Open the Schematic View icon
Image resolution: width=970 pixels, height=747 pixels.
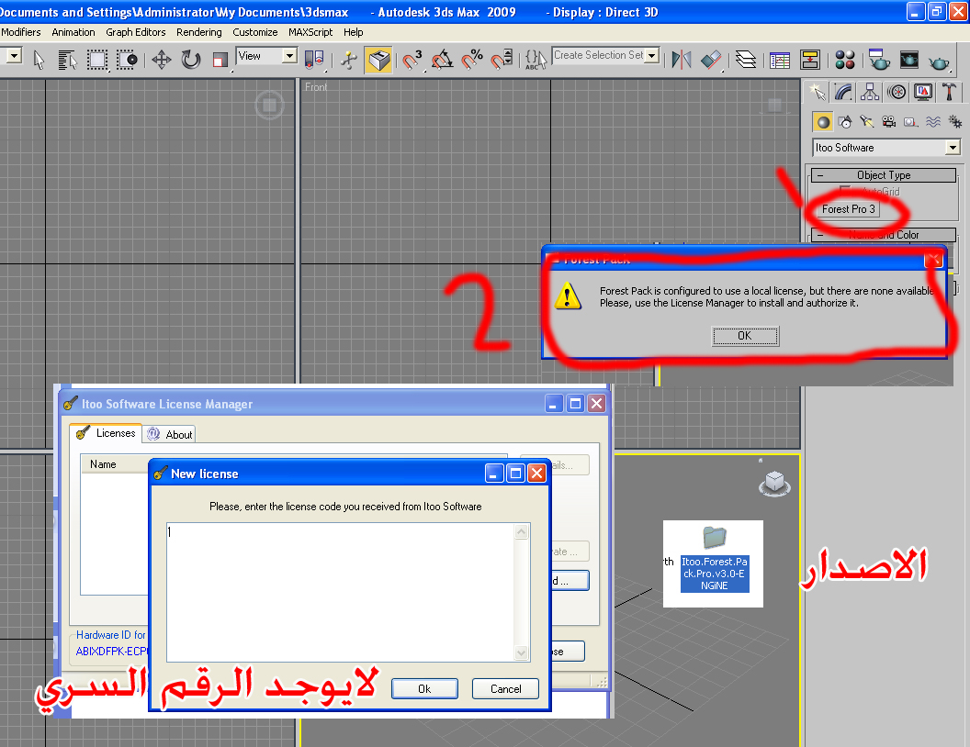pos(810,60)
